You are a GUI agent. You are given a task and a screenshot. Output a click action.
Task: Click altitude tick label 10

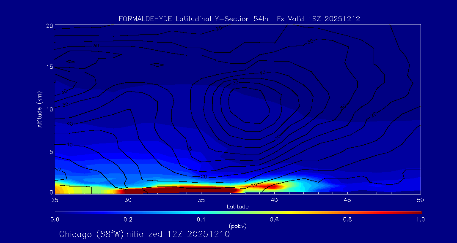[x=49, y=109]
